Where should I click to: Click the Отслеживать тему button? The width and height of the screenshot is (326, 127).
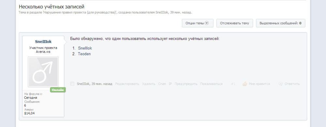point(234,23)
